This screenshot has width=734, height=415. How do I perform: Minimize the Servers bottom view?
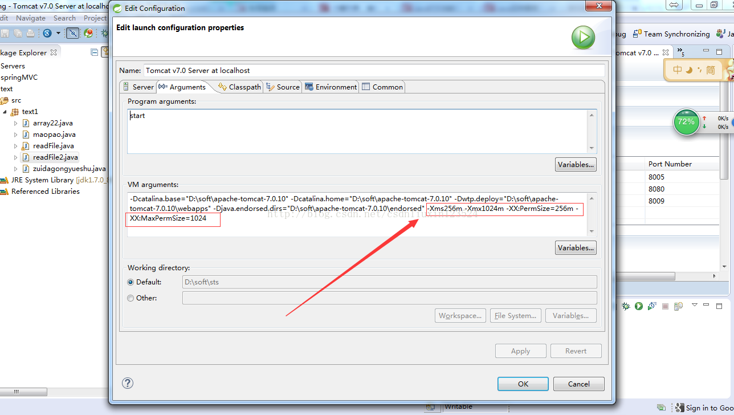coord(707,306)
